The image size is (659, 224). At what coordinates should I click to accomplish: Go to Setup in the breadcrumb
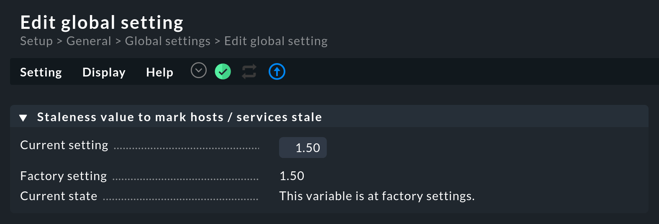(36, 41)
